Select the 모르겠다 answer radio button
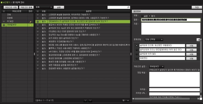203x104 pixels. [137, 58]
